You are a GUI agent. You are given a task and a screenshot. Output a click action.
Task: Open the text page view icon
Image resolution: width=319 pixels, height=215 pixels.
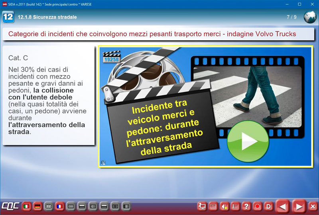(213, 206)
